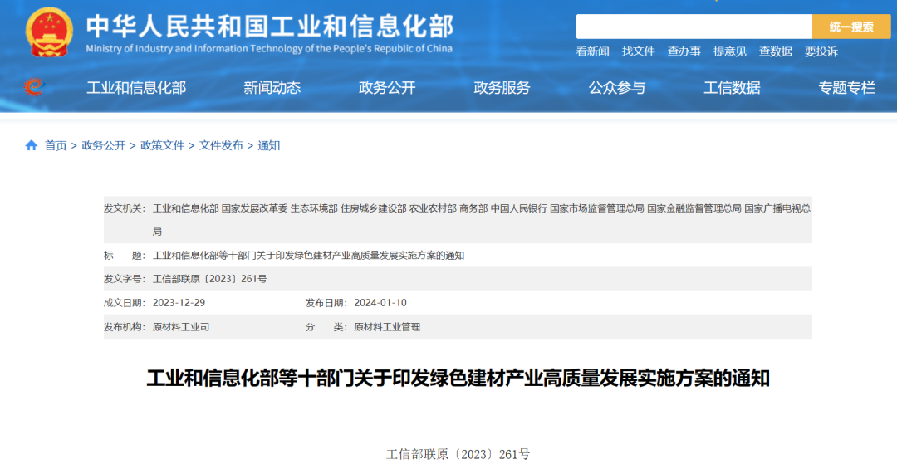Click the 要投诉 quick link
897x469 pixels.
tap(821, 51)
